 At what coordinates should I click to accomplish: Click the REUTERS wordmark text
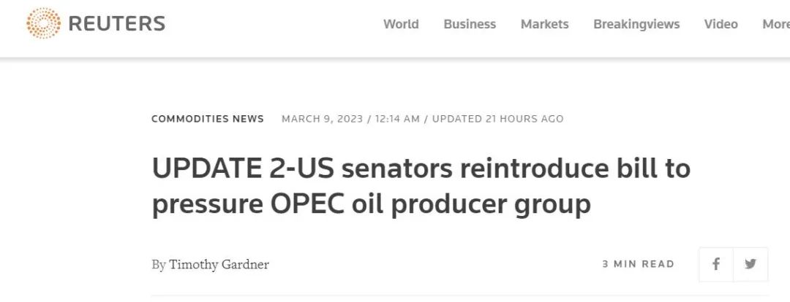(x=116, y=24)
